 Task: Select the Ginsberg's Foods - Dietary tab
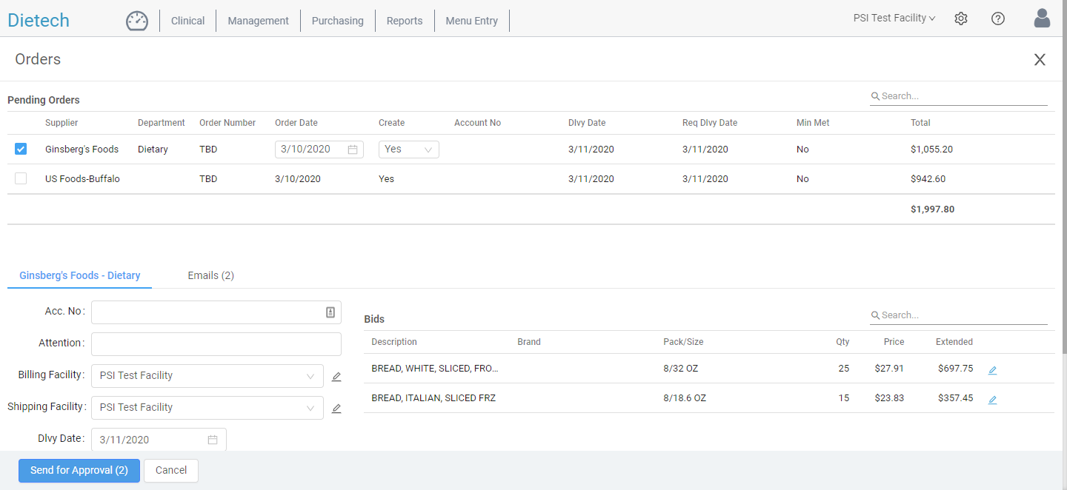[80, 275]
